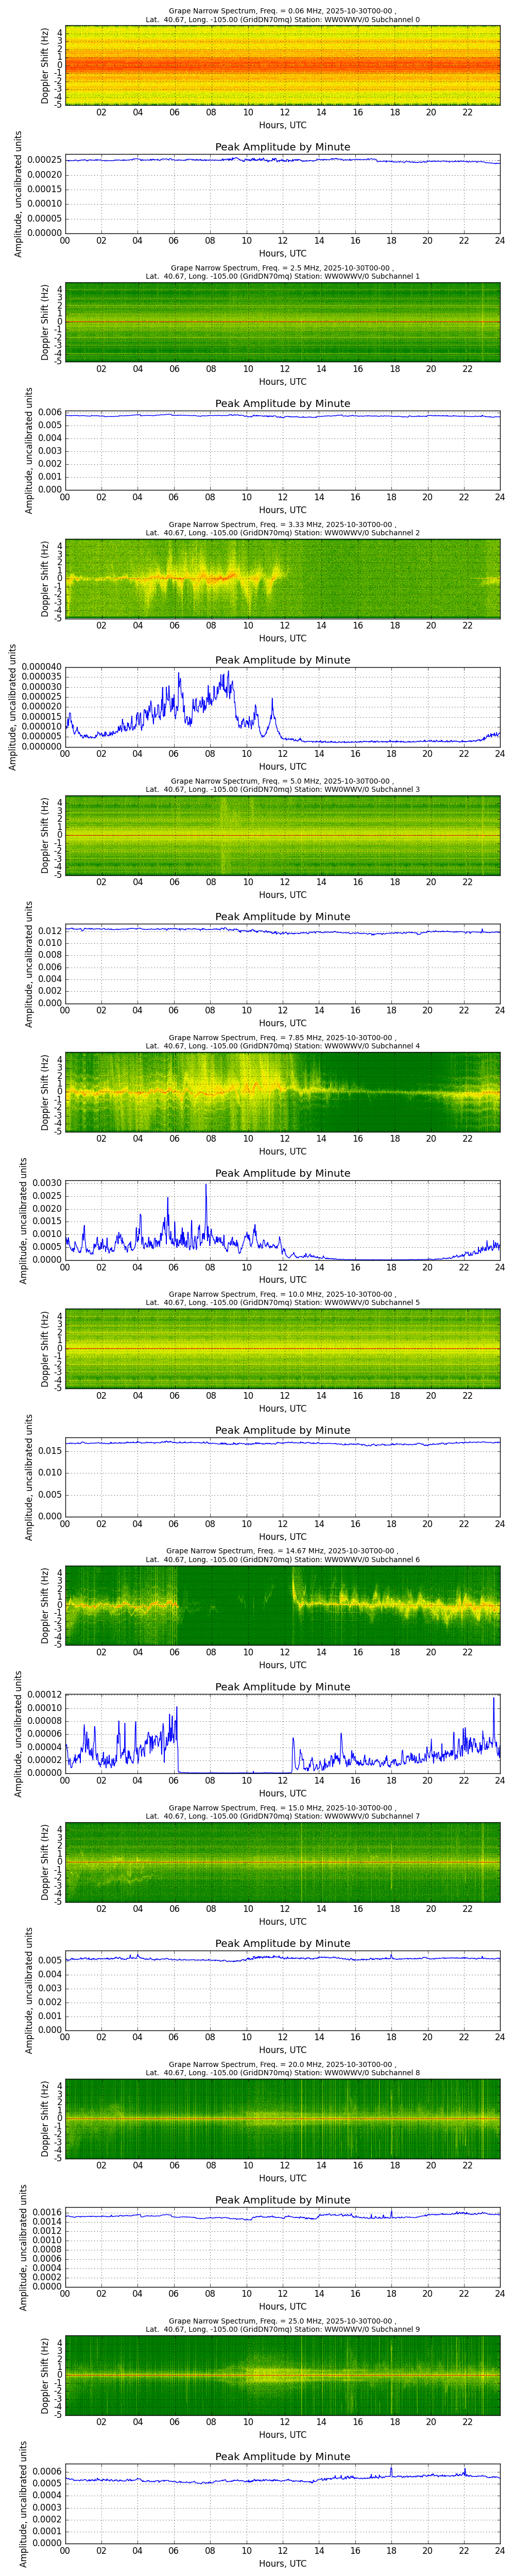
Task: Click the 0.008 amplitude tick label
Action: tap(49, 955)
